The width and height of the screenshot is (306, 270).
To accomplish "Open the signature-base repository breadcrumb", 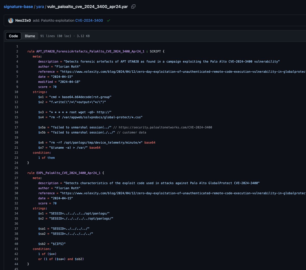I will (18, 7).
